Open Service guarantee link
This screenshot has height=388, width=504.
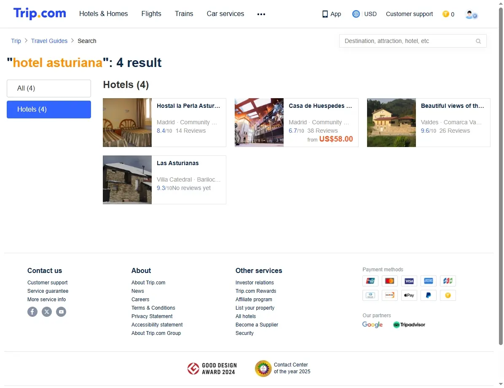[48, 291]
